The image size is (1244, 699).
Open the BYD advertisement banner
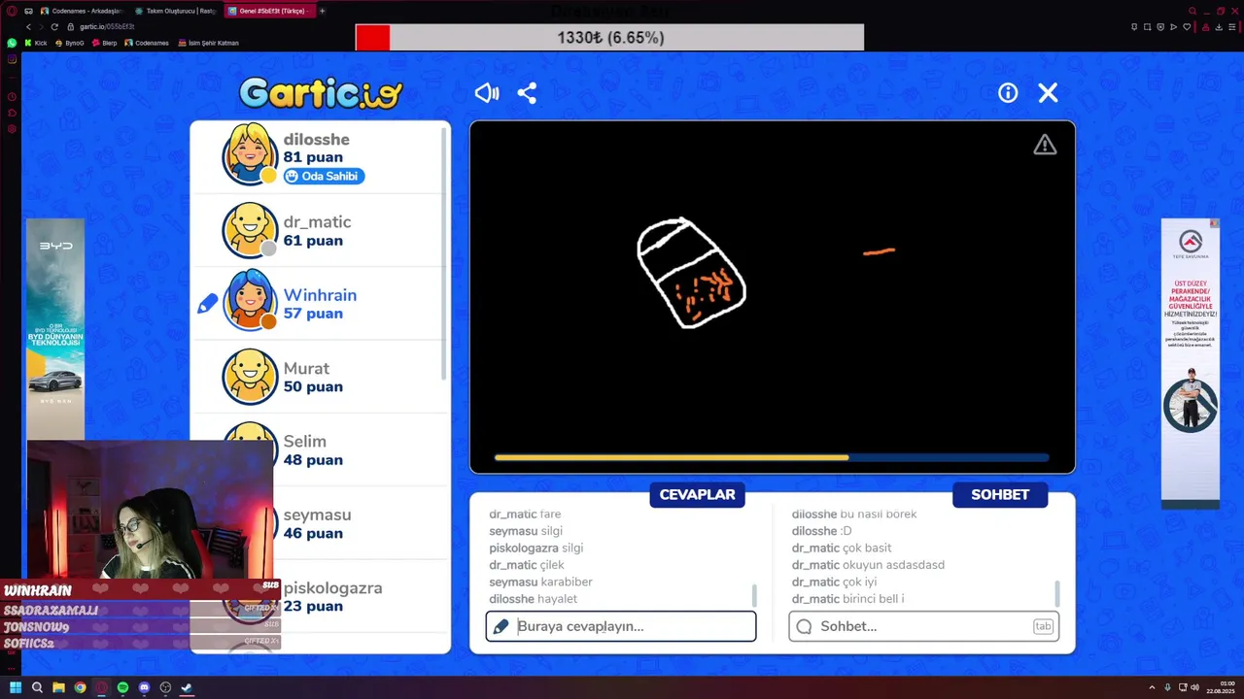tap(55, 328)
